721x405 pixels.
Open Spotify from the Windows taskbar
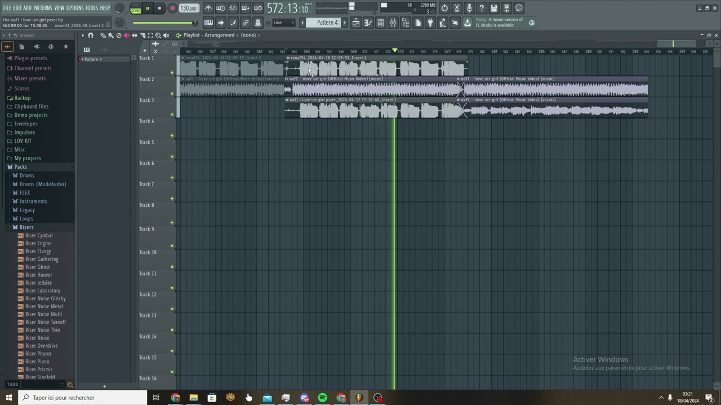click(x=322, y=398)
